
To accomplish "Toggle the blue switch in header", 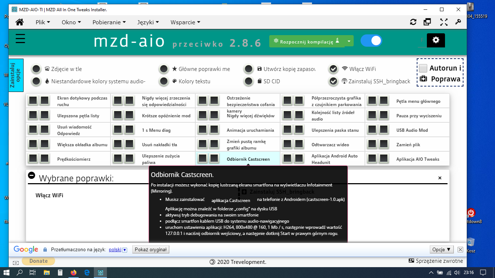I will click(x=371, y=41).
